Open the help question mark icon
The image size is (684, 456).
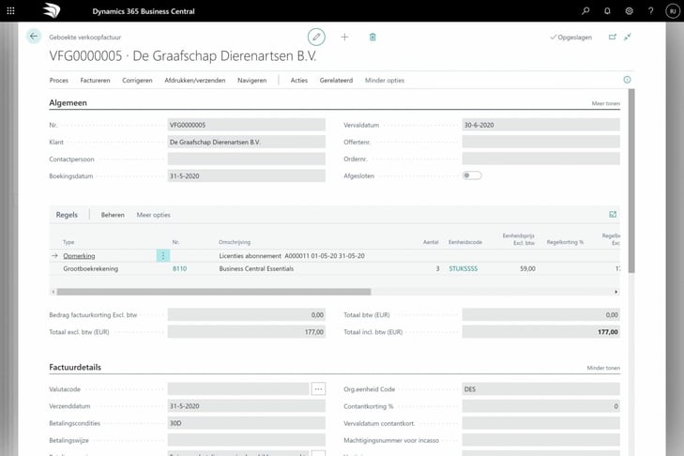pos(651,11)
